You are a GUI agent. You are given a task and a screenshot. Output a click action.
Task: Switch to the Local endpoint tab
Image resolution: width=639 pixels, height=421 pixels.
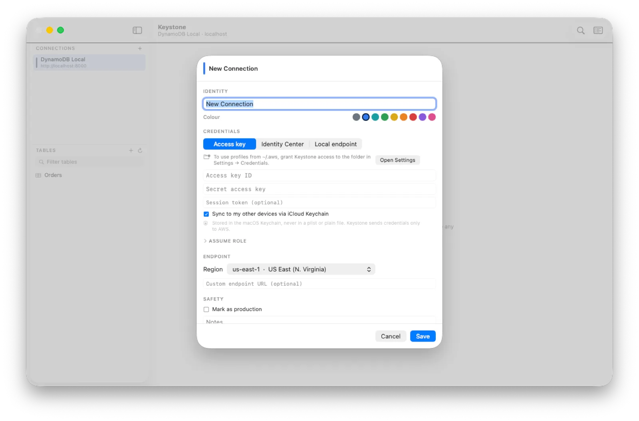pos(335,144)
